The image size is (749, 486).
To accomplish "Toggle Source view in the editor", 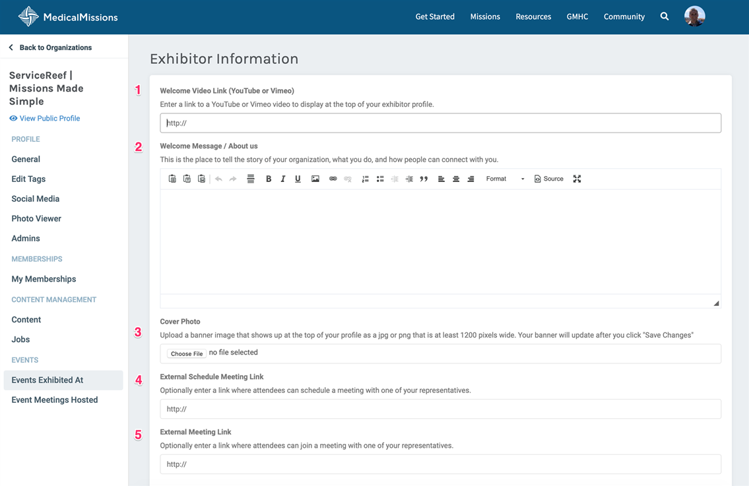I will click(548, 179).
